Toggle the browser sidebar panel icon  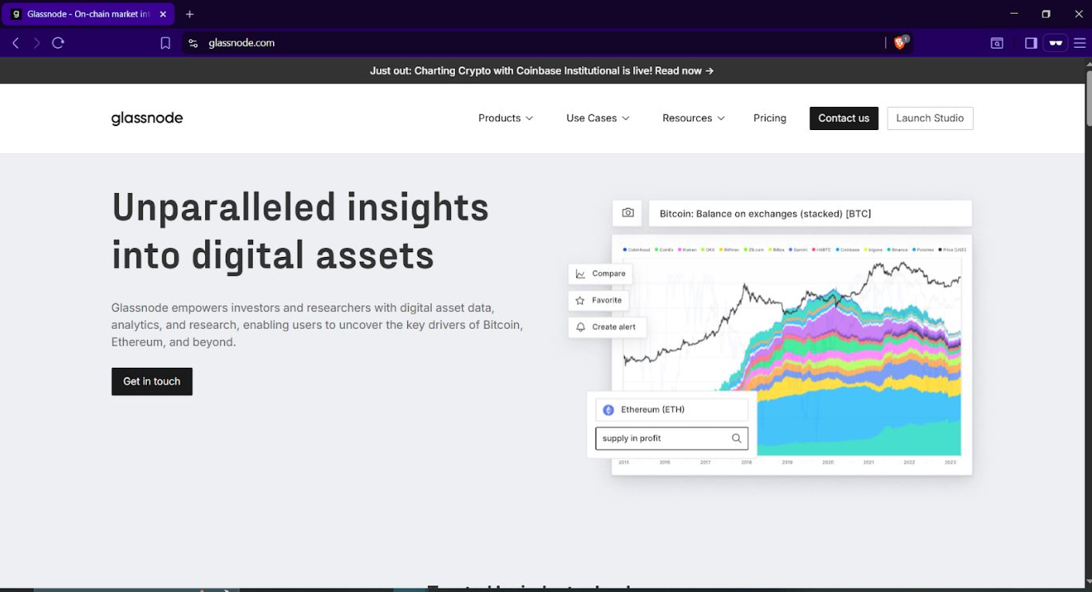coord(1031,43)
